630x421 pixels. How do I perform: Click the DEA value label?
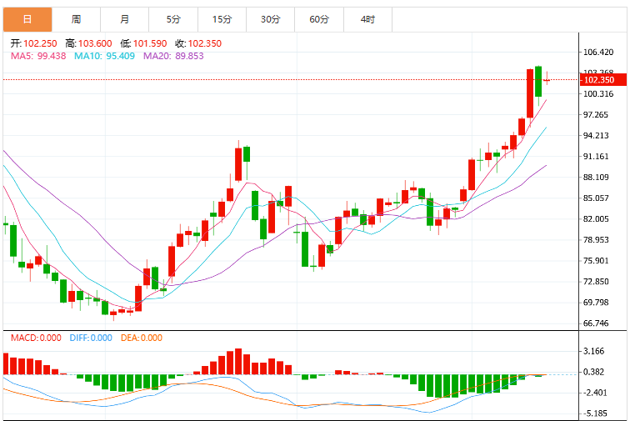click(142, 338)
